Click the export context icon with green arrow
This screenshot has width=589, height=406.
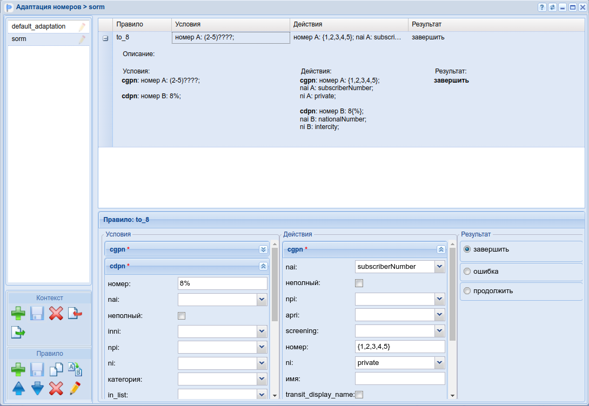point(18,332)
